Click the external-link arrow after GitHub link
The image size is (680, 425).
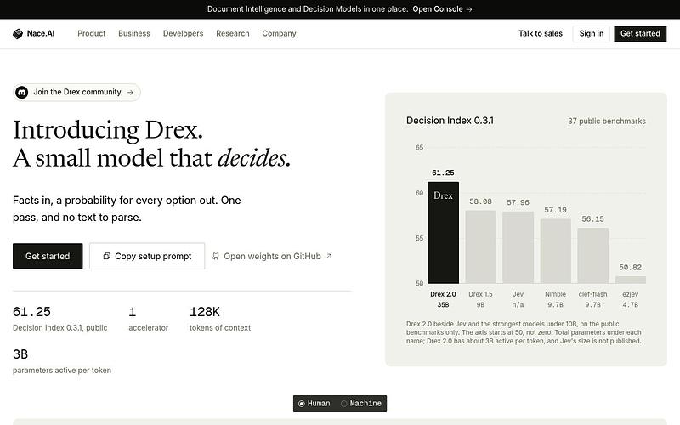(x=329, y=256)
